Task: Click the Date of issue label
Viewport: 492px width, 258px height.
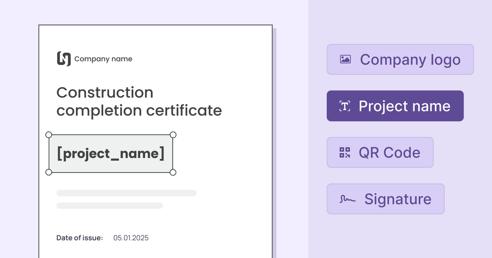Action: [x=80, y=238]
